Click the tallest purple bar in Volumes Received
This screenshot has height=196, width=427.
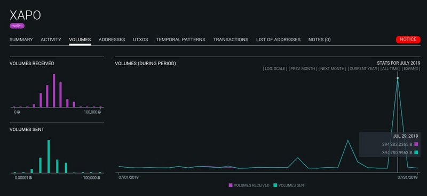tap(54, 90)
